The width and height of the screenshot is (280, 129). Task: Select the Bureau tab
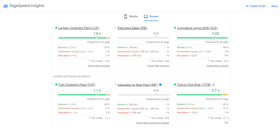[151, 16]
